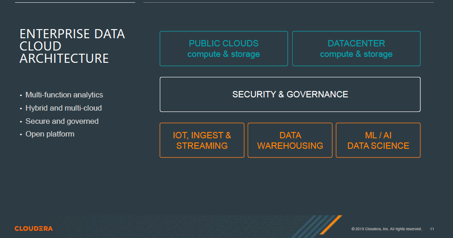Viewport: 453px width, 238px height.
Task: Click the PUBLIC CLOUDS compute & storage box
Action: [224, 49]
